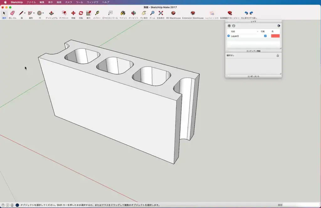
Task: Collapse the エンティティ情報 panel header
Action: click(253, 51)
